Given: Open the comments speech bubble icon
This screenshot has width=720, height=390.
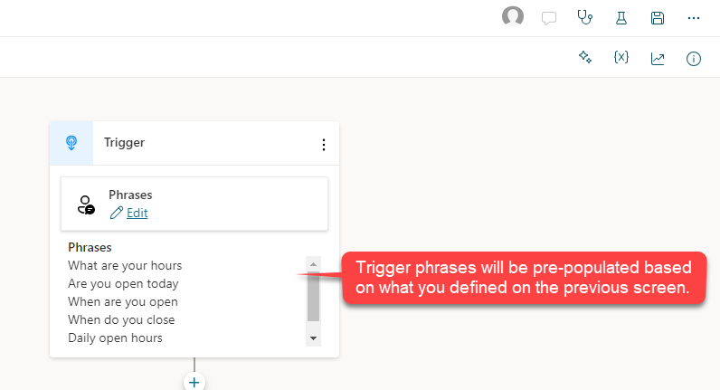Looking at the screenshot, I should click(549, 18).
